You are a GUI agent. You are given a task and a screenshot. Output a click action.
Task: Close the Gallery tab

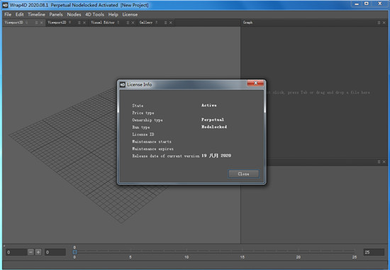(171, 23)
